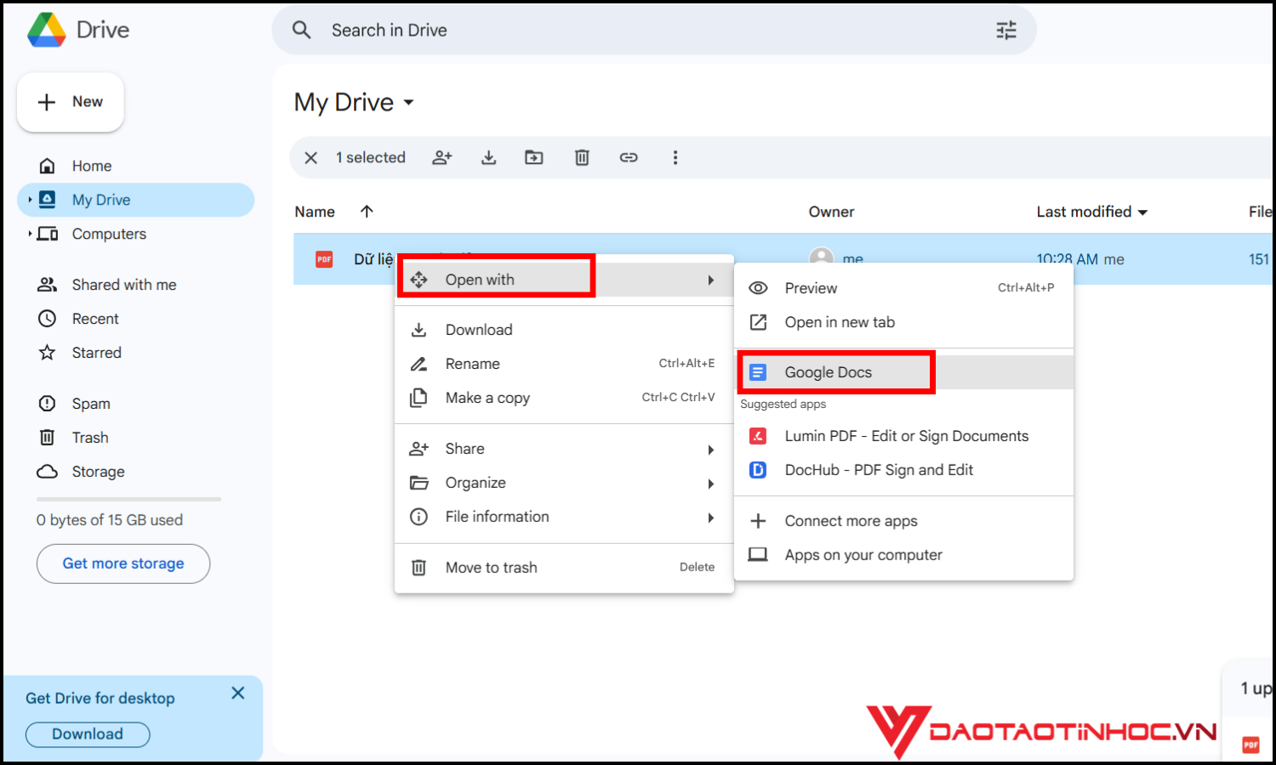The width and height of the screenshot is (1276, 765).
Task: Clear selection with the X icon
Action: pyautogui.click(x=311, y=157)
